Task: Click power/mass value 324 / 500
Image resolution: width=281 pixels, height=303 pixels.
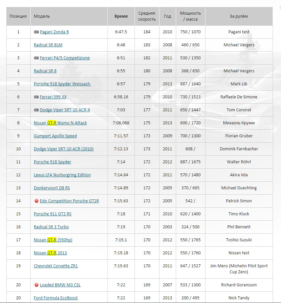Action: click(x=190, y=227)
